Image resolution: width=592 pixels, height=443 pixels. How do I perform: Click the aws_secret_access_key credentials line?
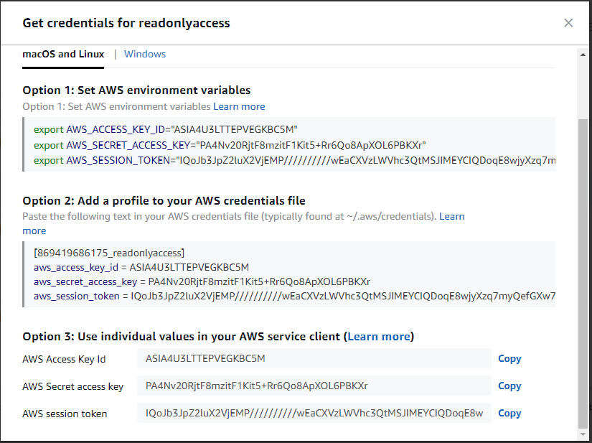(x=202, y=281)
